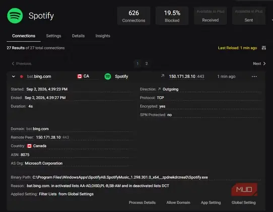Click the Reason activated lists text
273x212 pixels.
(x=98, y=186)
